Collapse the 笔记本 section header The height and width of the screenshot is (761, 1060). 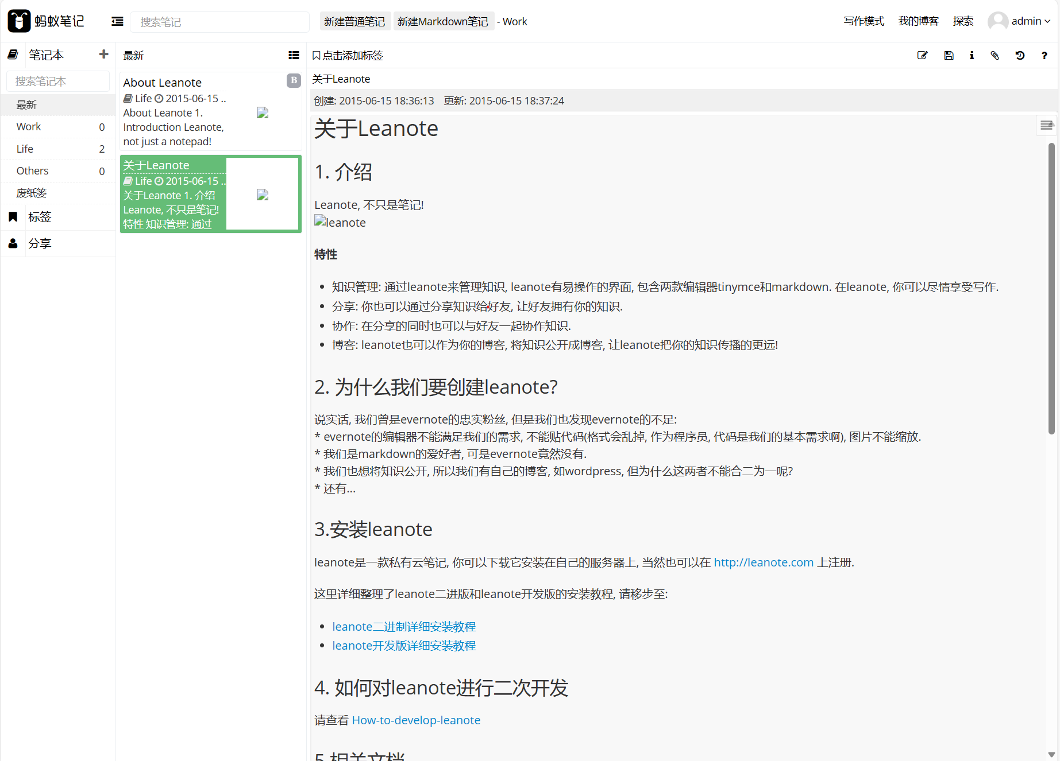pos(46,55)
